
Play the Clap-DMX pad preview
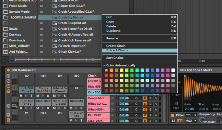coord(43,108)
